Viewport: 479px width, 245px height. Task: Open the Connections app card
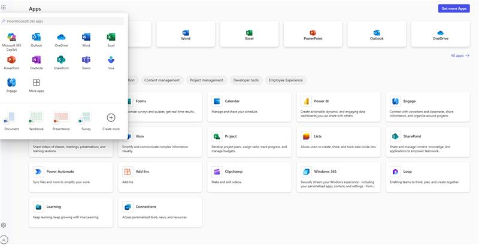click(160, 212)
